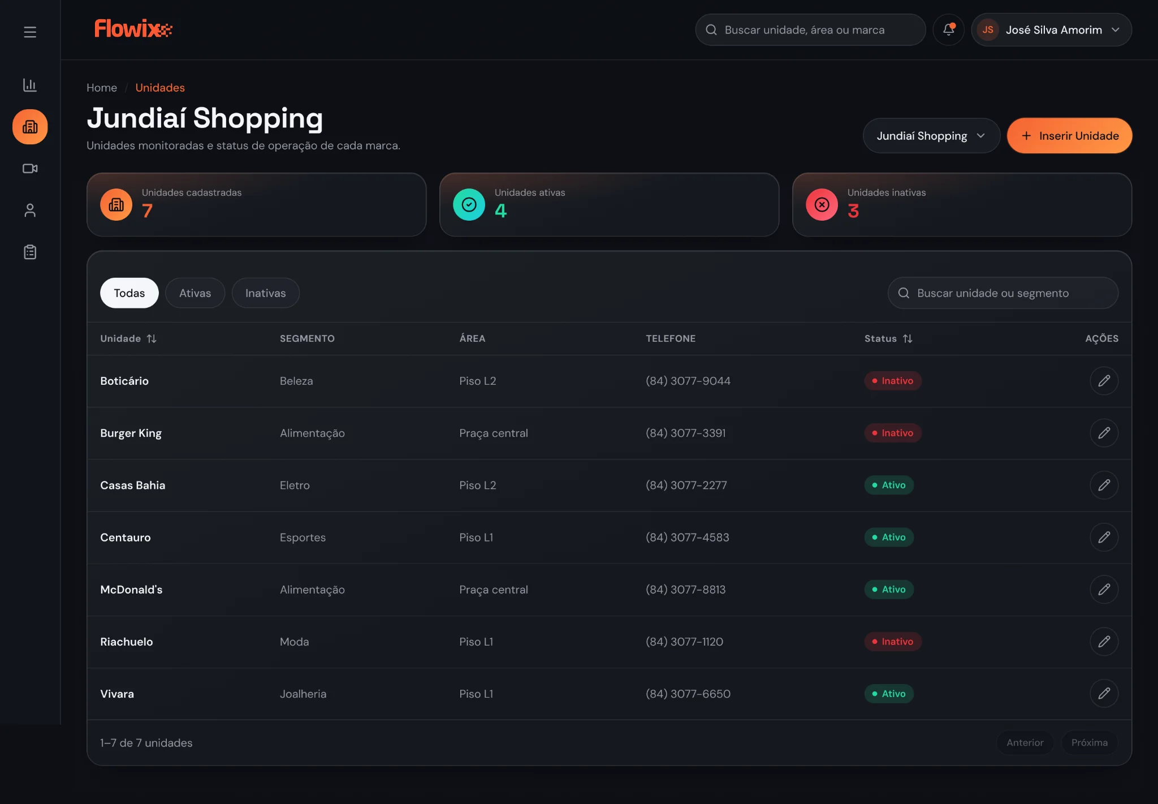Open the notifications bell
Image resolution: width=1158 pixels, height=804 pixels.
pos(948,30)
